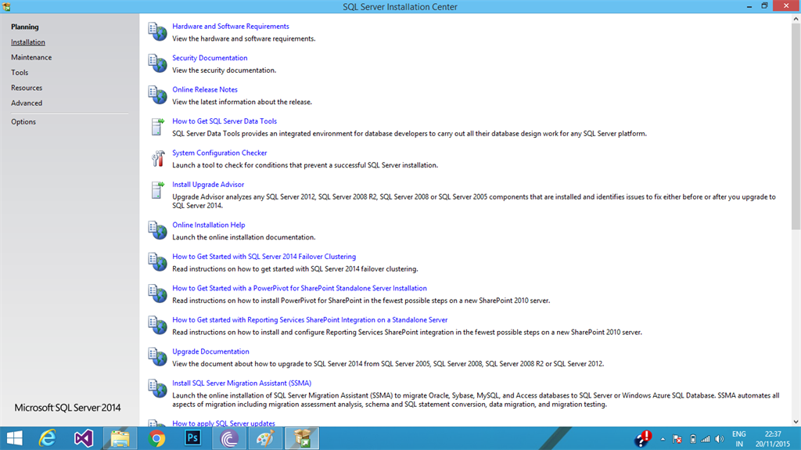Select Maintenance in the left sidebar
Image resolution: width=801 pixels, height=450 pixels.
tap(31, 57)
